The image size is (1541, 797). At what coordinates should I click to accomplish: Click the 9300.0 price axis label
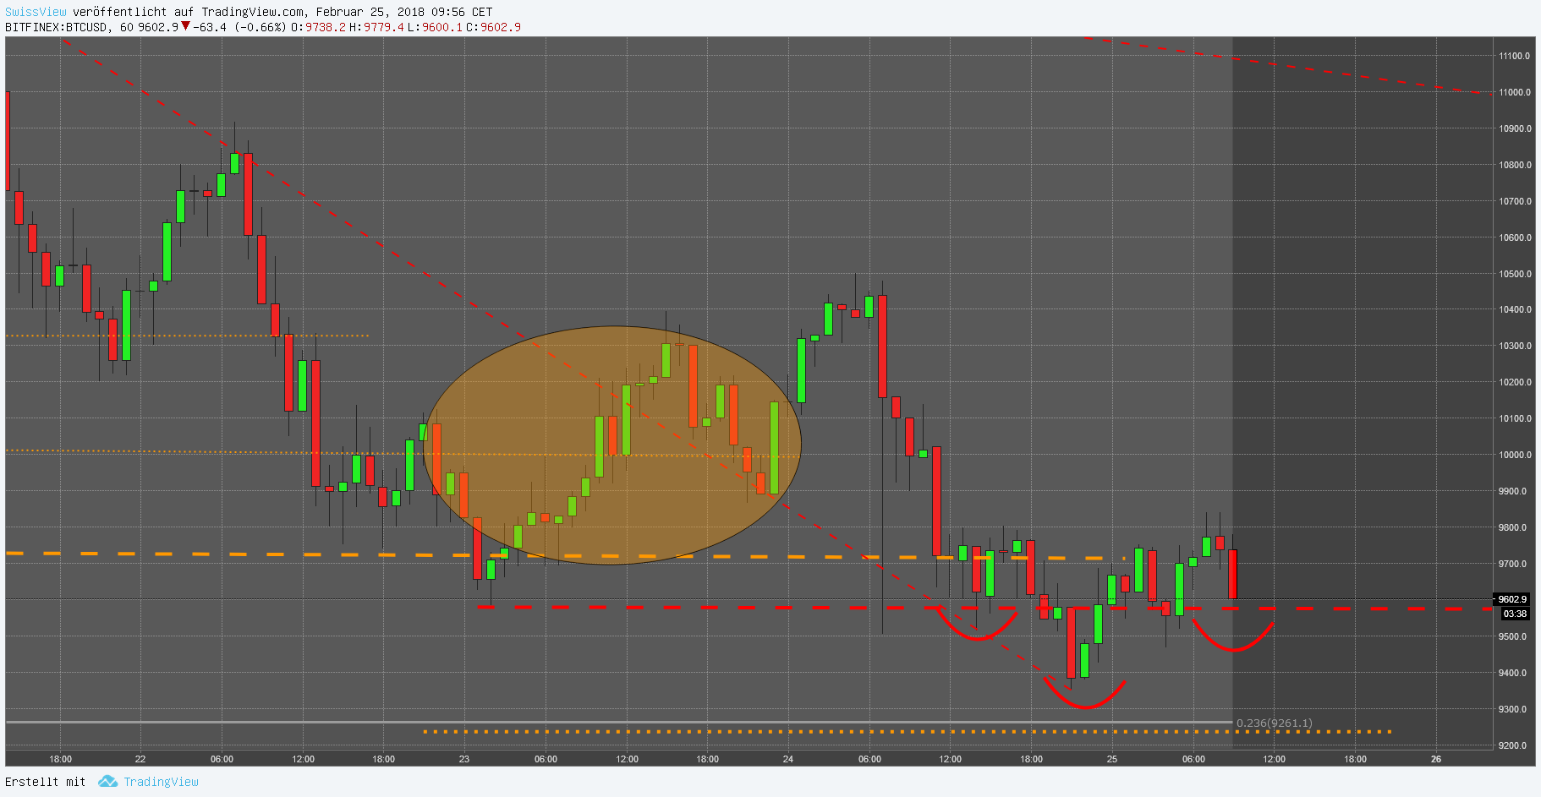(x=1512, y=709)
